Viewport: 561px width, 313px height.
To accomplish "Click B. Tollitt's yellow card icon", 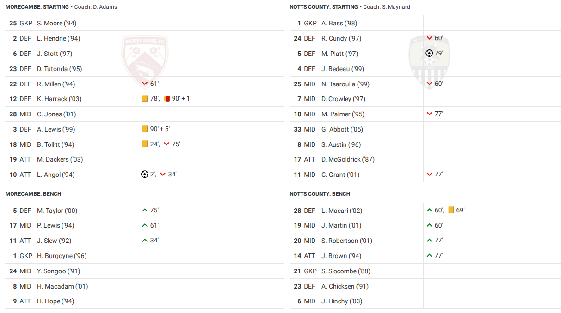I will [145, 144].
